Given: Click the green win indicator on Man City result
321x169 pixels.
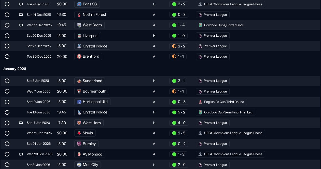Looking at the screenshot, I should (174, 165).
